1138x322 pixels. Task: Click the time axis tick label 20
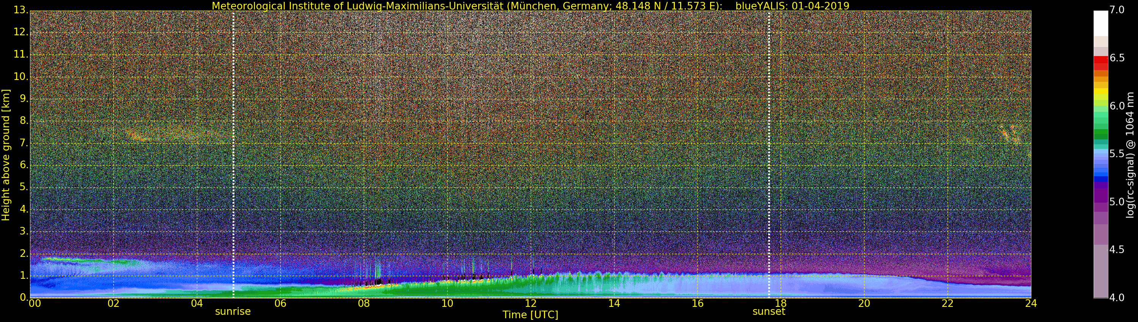click(864, 303)
